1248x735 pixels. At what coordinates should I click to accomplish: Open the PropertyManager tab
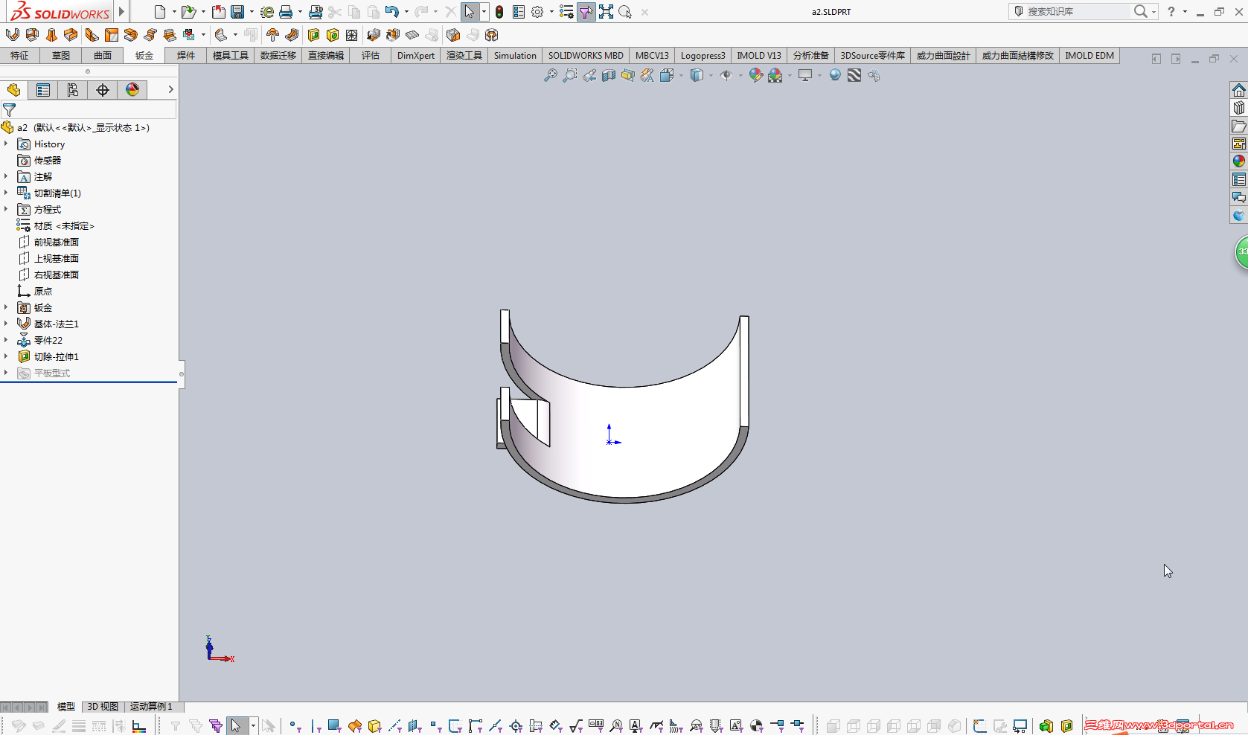tap(43, 90)
